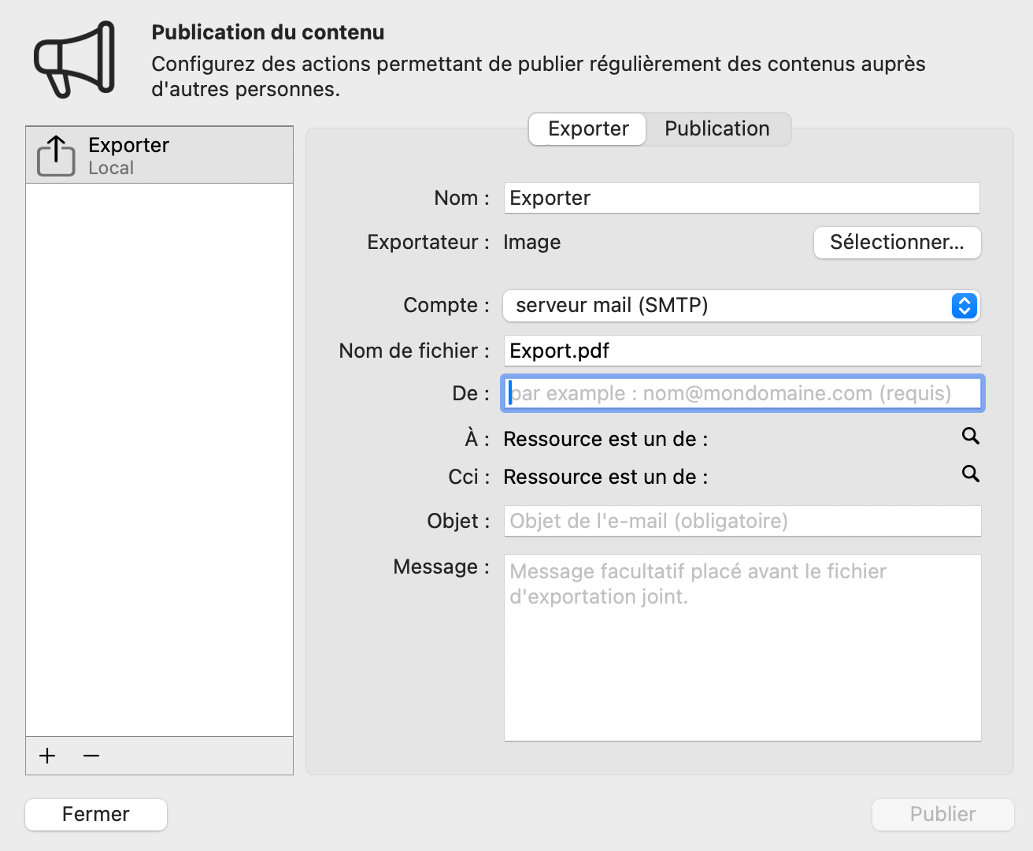Select the Exporter Local list entry
The width and height of the screenshot is (1033, 851).
pyautogui.click(x=160, y=155)
